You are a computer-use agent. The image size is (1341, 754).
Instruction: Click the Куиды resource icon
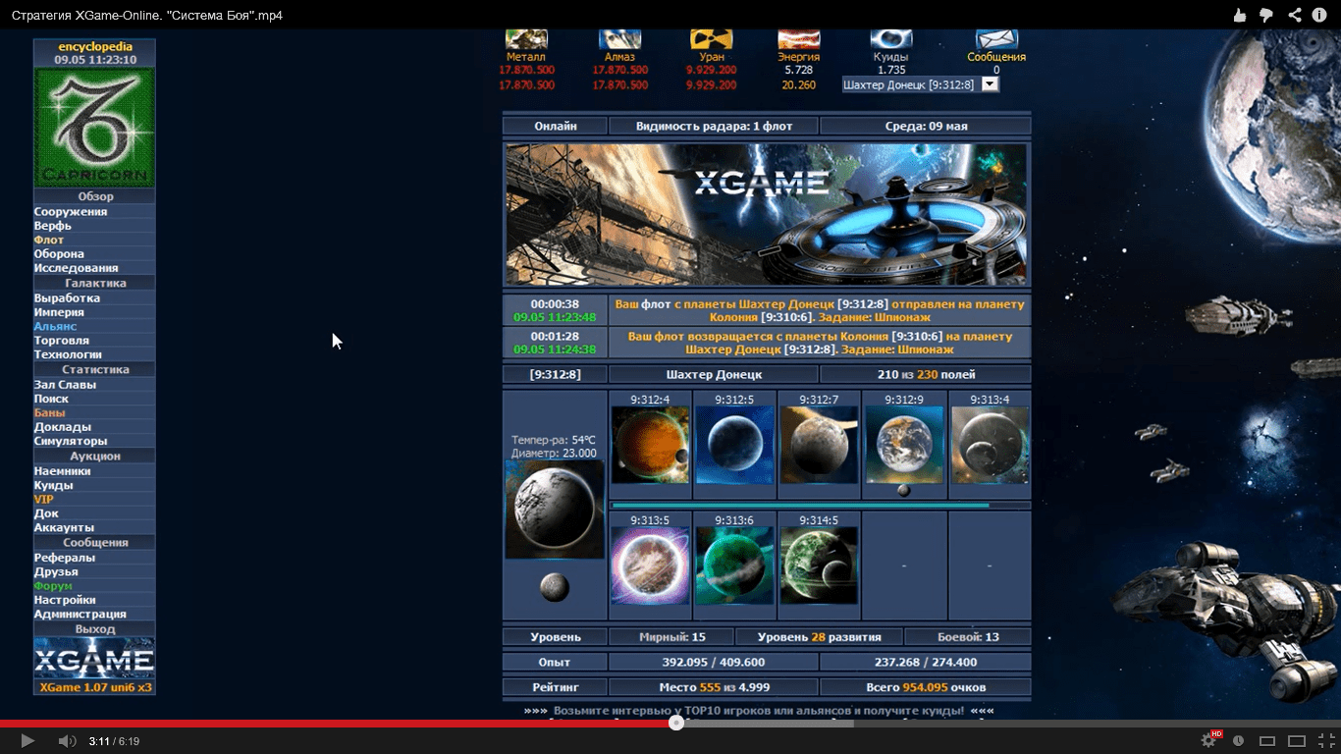(890, 39)
